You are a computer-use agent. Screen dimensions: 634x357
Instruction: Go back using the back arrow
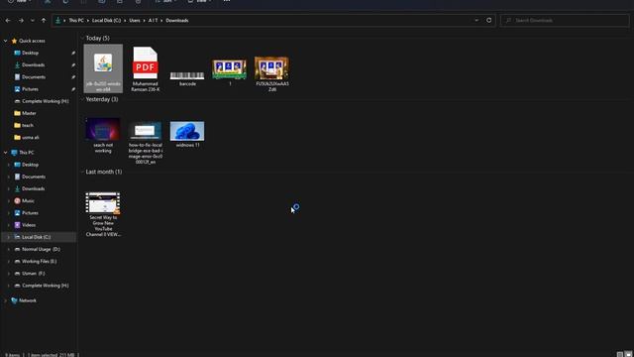pyautogui.click(x=8, y=20)
